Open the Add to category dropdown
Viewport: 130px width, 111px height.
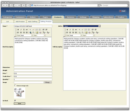click(82, 26)
